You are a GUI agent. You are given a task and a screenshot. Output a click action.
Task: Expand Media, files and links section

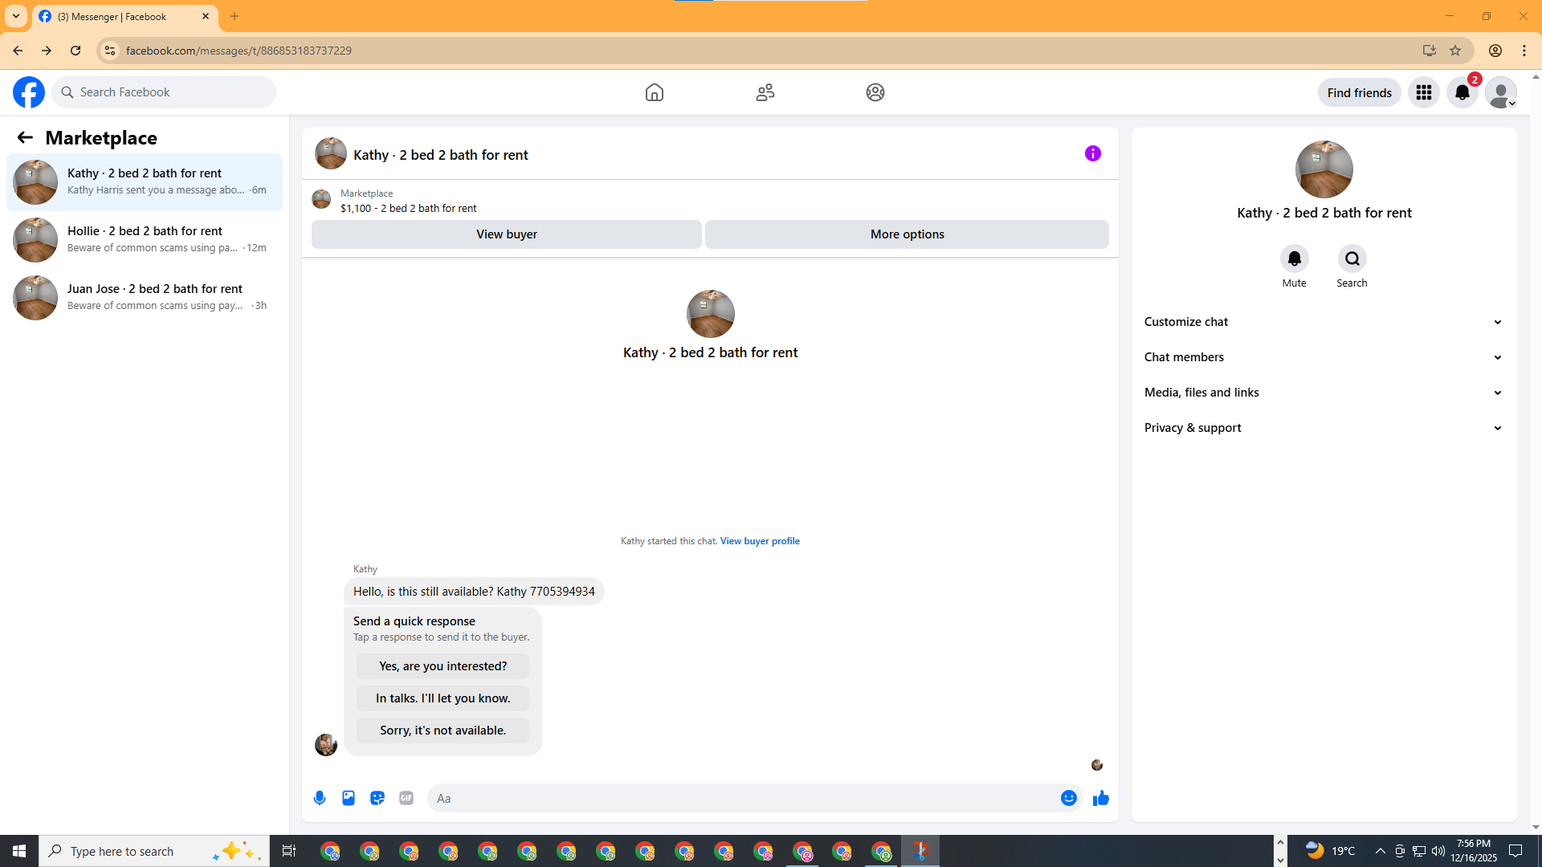click(x=1324, y=393)
